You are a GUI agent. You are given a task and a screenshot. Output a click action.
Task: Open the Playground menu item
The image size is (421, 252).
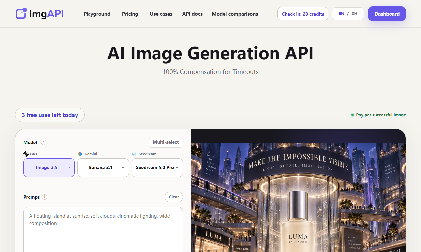97,14
